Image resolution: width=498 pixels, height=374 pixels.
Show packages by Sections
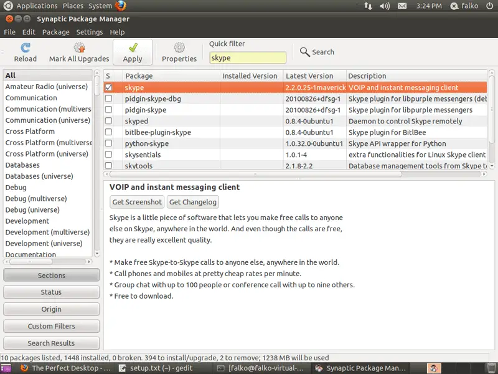pyautogui.click(x=52, y=276)
